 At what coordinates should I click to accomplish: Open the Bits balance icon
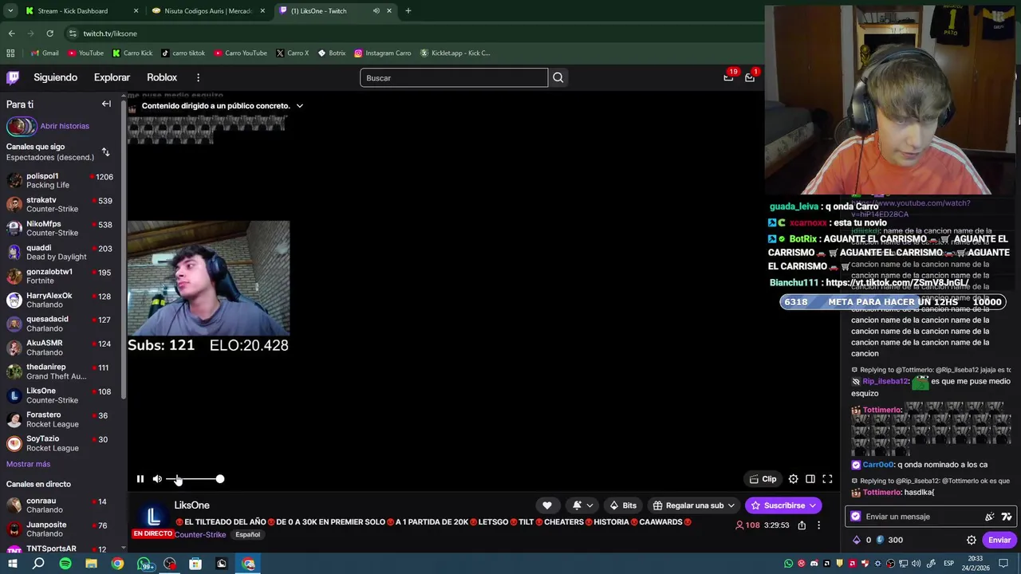[857, 540]
